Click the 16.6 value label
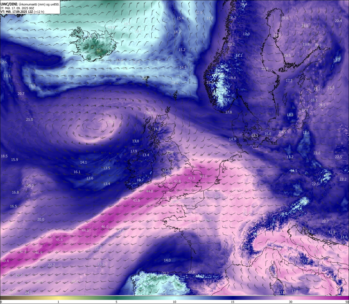Viewport: 349px width, 304px height. (268, 134)
